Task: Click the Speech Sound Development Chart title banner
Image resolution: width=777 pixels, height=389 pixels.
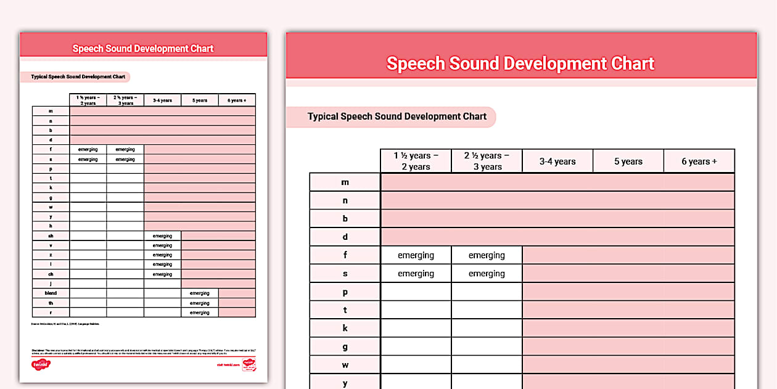Action: (x=520, y=63)
